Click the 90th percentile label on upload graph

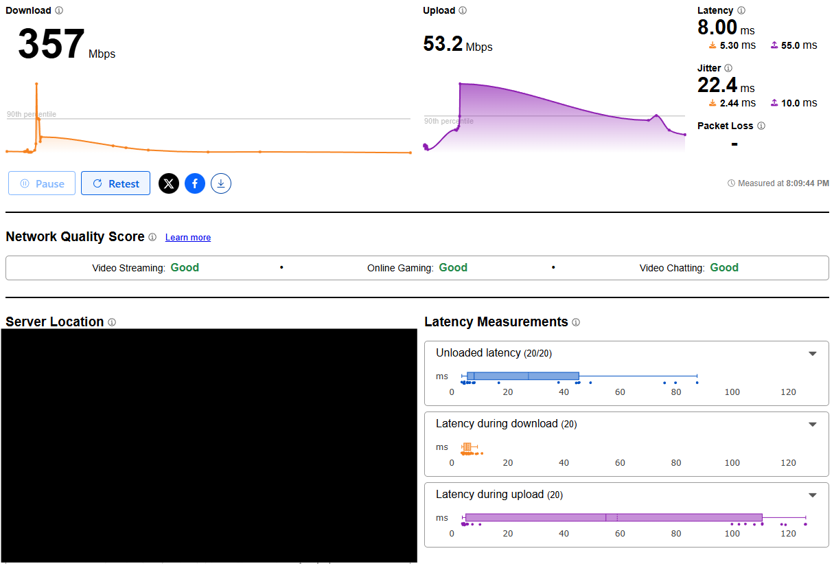click(449, 121)
